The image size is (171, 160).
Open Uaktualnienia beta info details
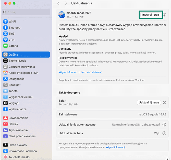tap(165, 133)
